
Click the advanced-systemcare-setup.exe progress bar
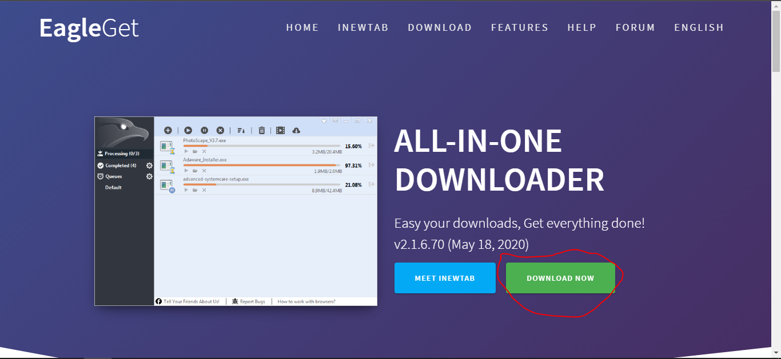(262, 184)
